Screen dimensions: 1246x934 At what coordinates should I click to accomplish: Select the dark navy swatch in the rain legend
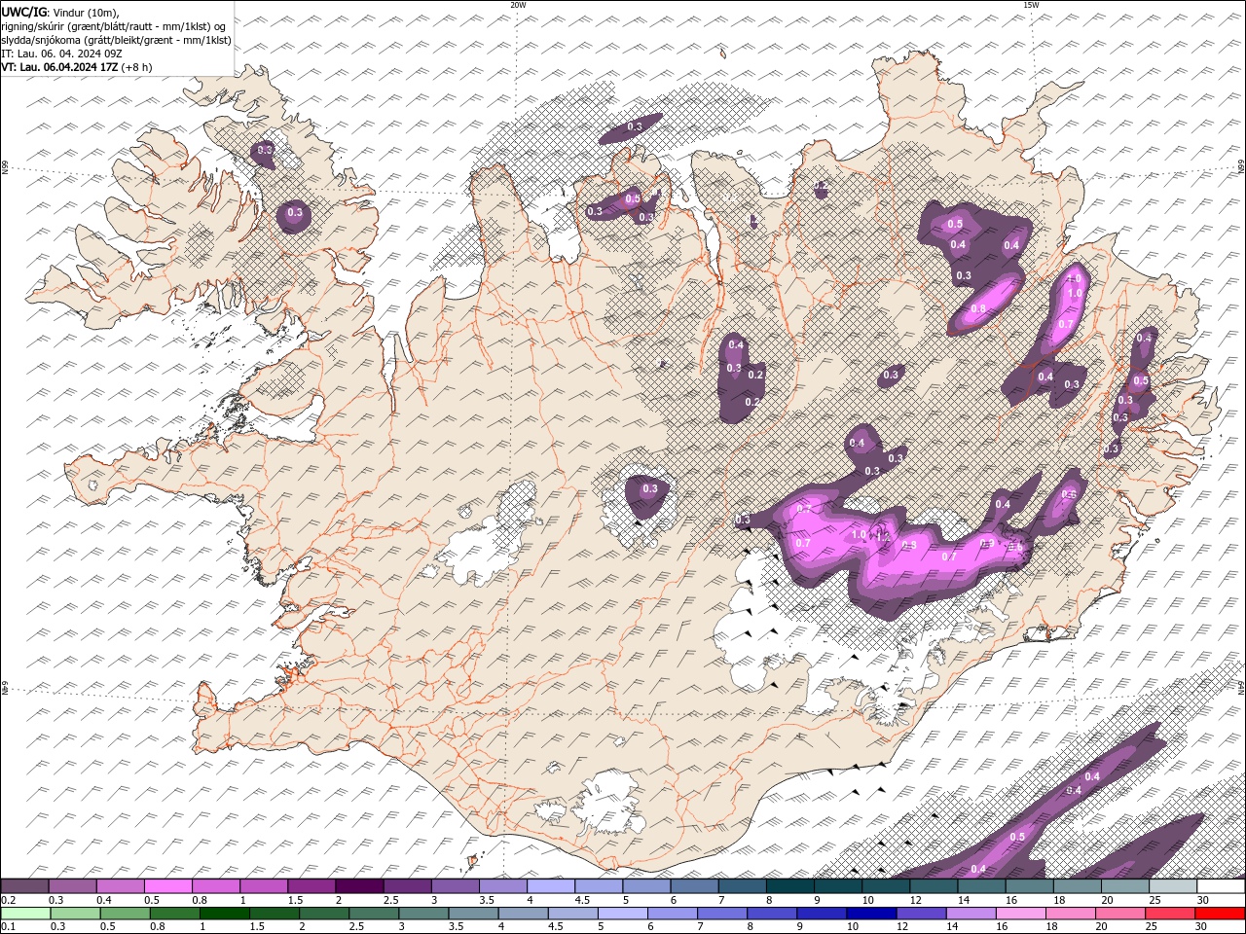(x=870, y=913)
